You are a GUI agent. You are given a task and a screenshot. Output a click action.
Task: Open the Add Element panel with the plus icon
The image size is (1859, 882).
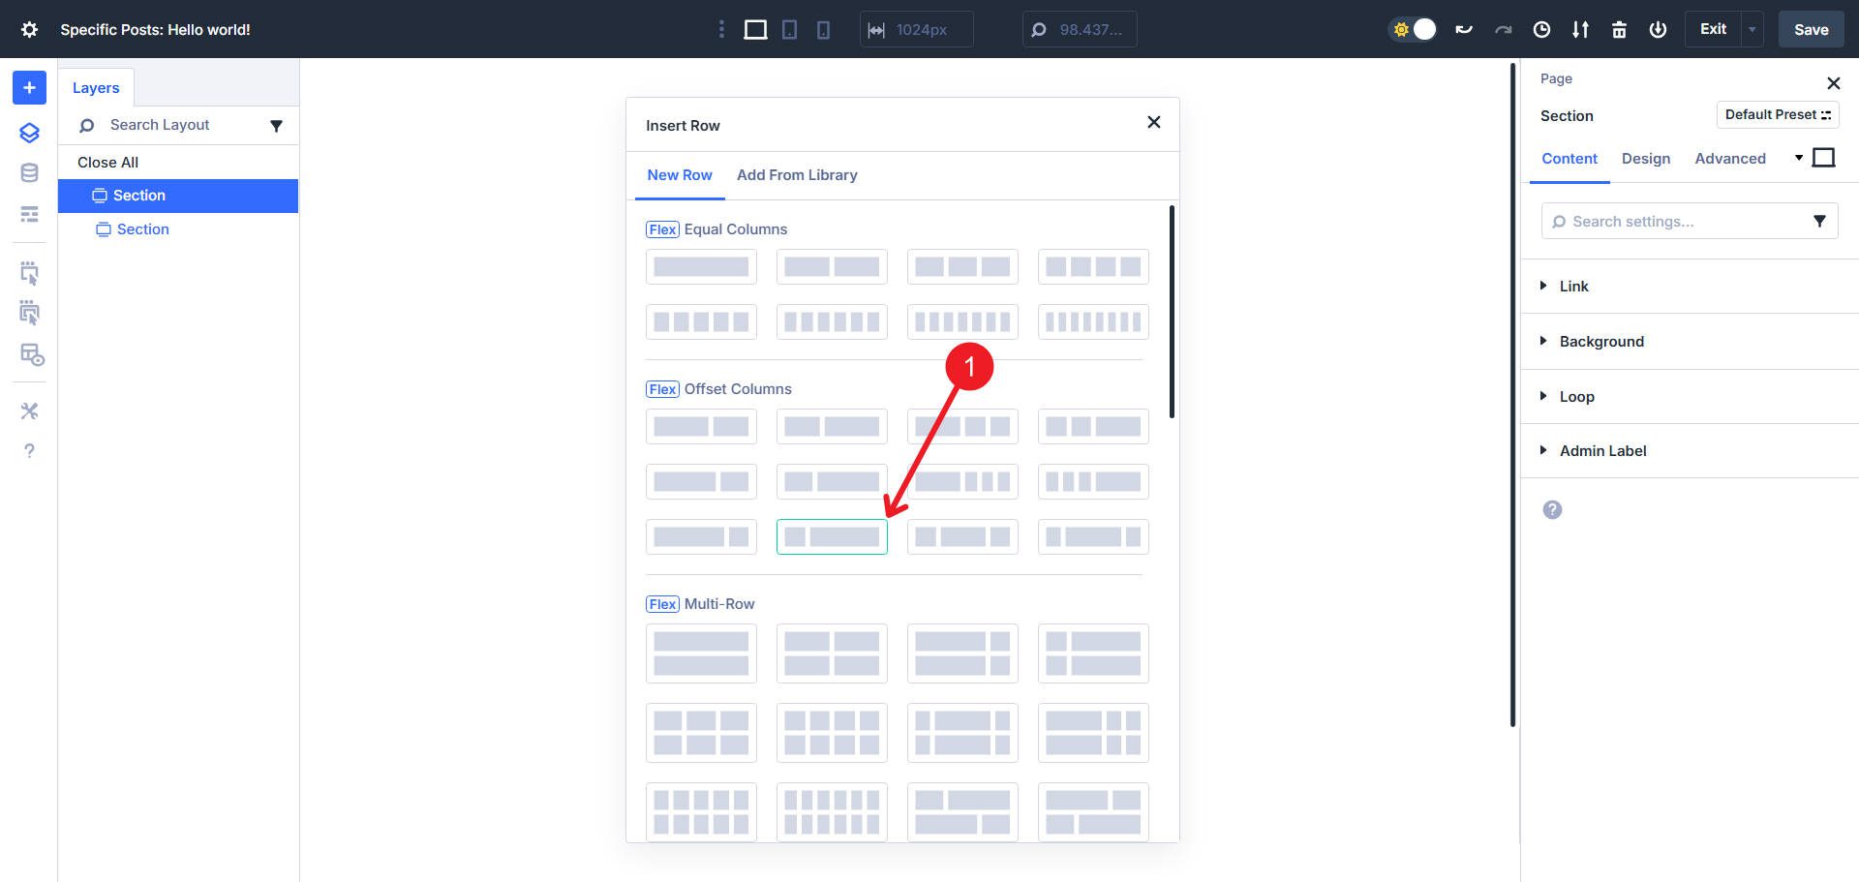click(x=29, y=87)
